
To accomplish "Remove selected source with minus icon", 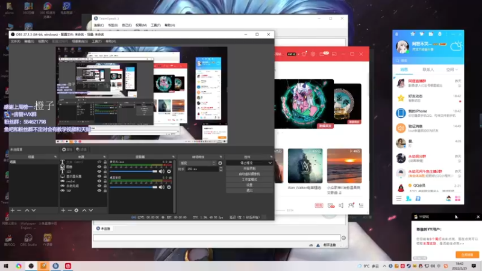I will tap(70, 210).
